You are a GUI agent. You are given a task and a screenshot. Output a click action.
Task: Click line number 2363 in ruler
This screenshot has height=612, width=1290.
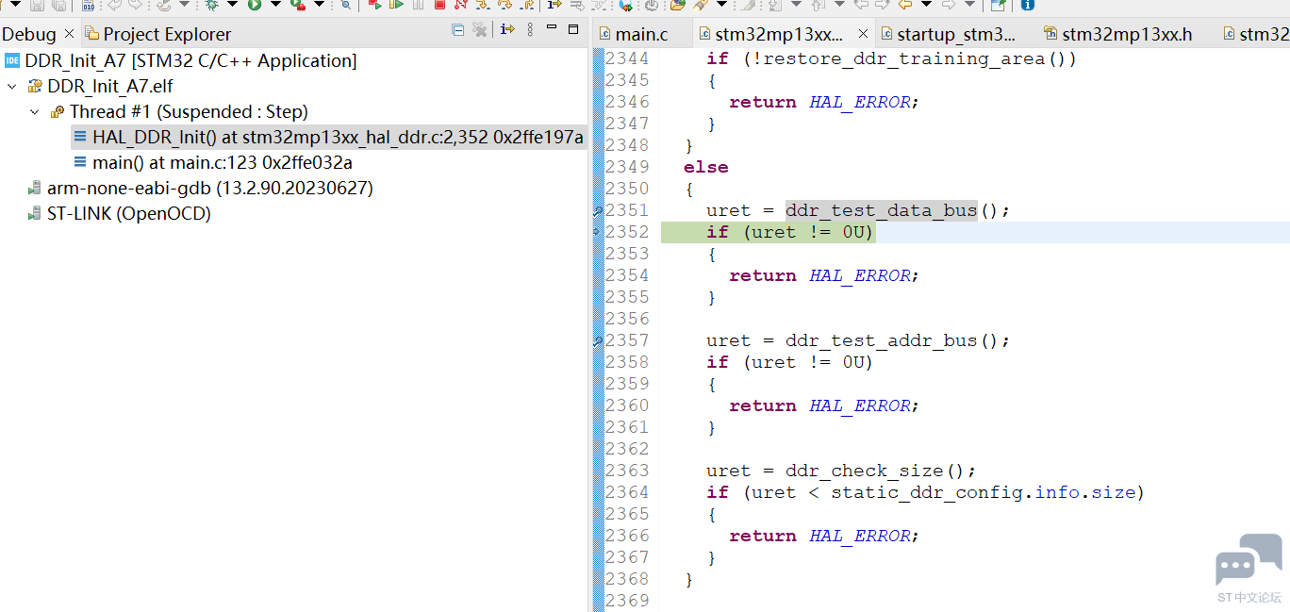[627, 471]
